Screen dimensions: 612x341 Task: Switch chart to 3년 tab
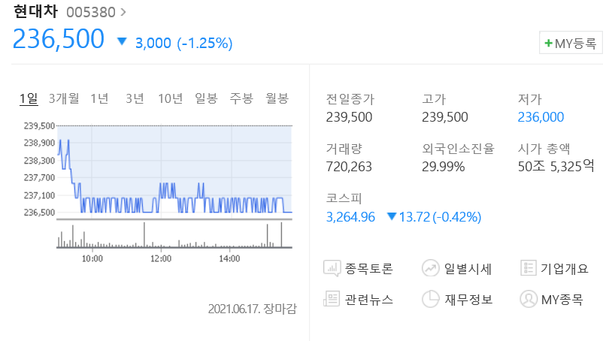click(x=135, y=98)
